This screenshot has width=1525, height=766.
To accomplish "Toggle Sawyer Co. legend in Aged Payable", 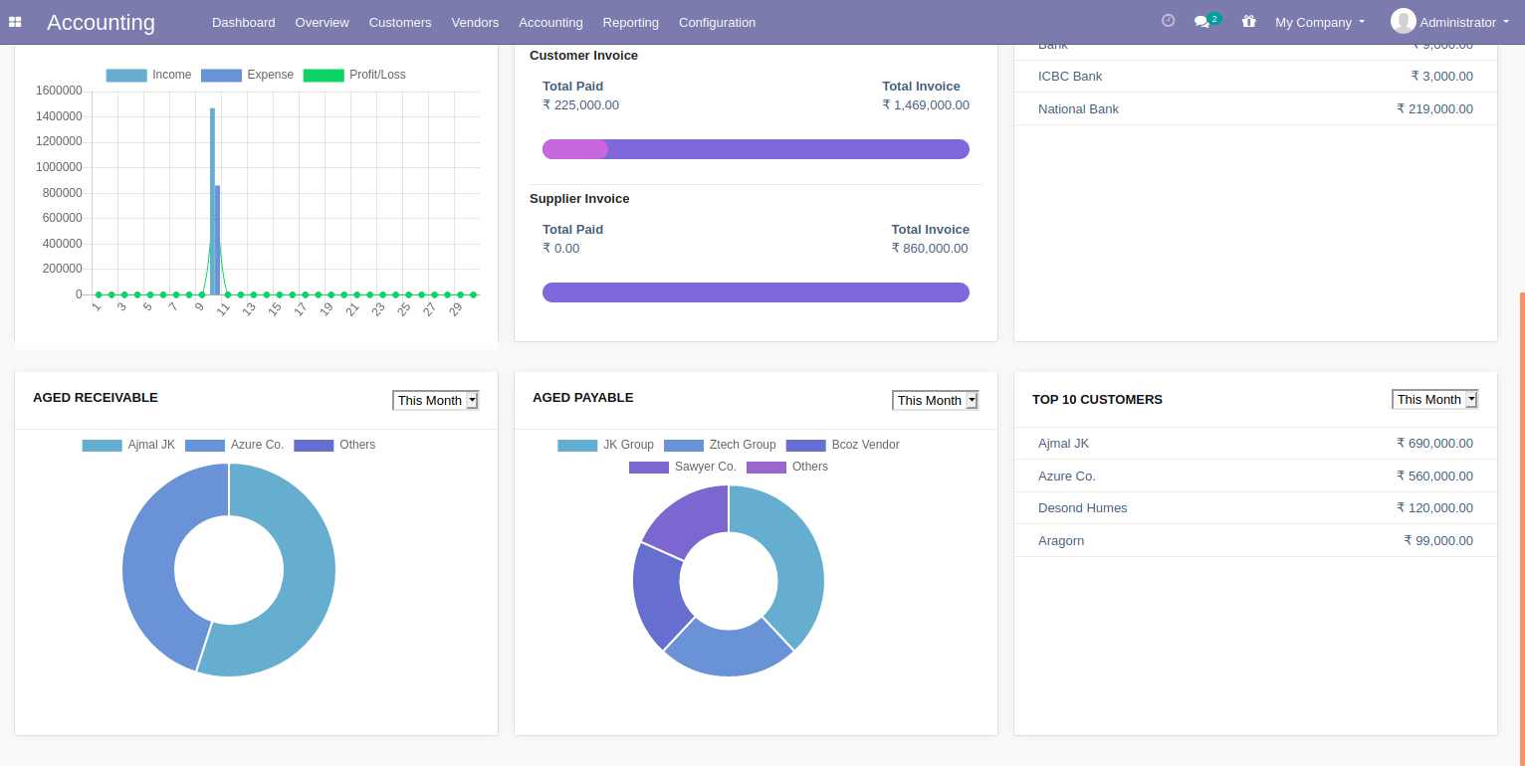I will pos(683,467).
